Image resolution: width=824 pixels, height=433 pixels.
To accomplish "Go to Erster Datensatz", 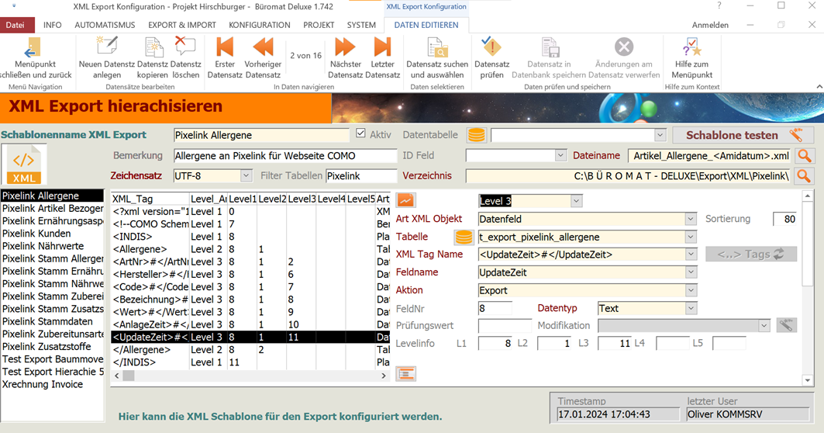I will (x=225, y=47).
